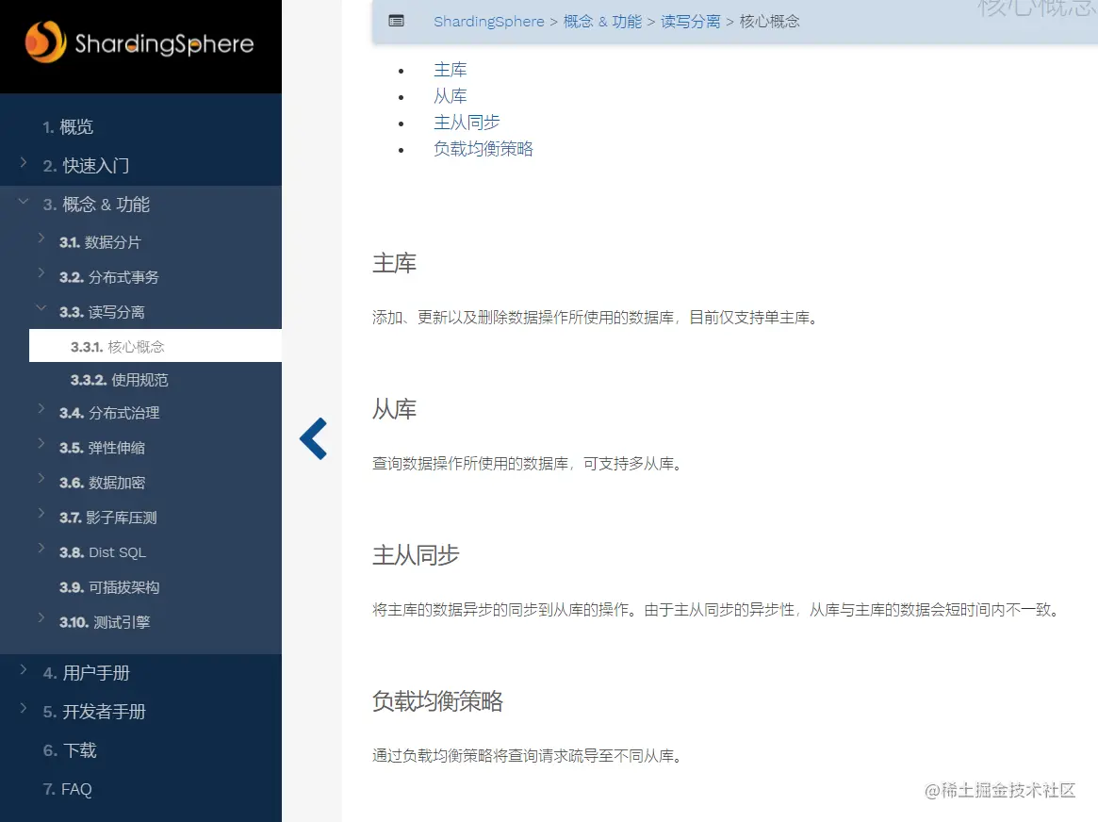Open 3.4 分布式治理 section
The height and width of the screenshot is (822, 1098).
[109, 413]
